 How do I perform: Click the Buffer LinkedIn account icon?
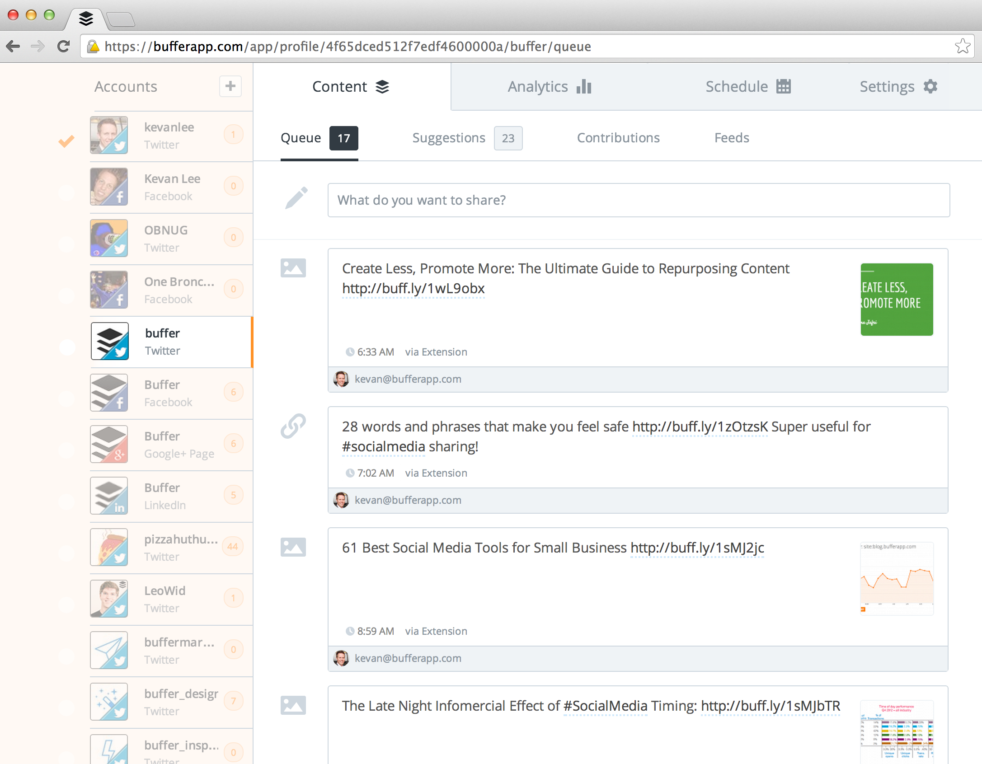109,495
